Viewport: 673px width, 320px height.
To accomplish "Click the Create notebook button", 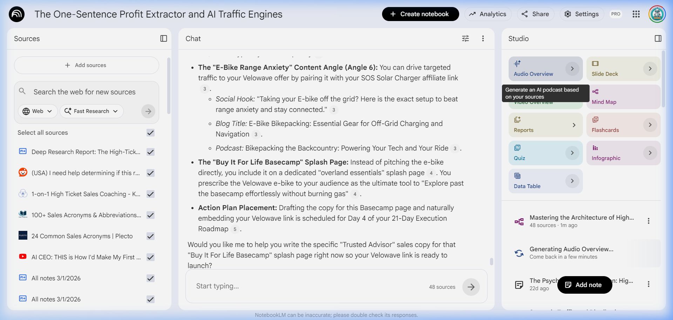I will point(420,14).
